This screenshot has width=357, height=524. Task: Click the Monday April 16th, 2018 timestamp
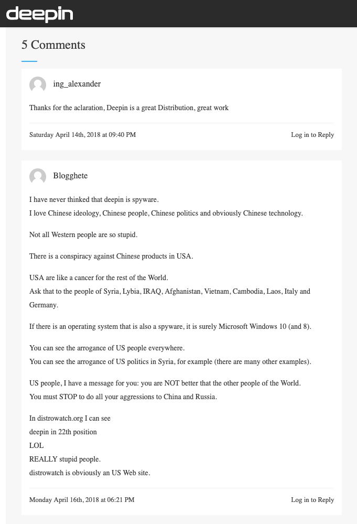(82, 500)
